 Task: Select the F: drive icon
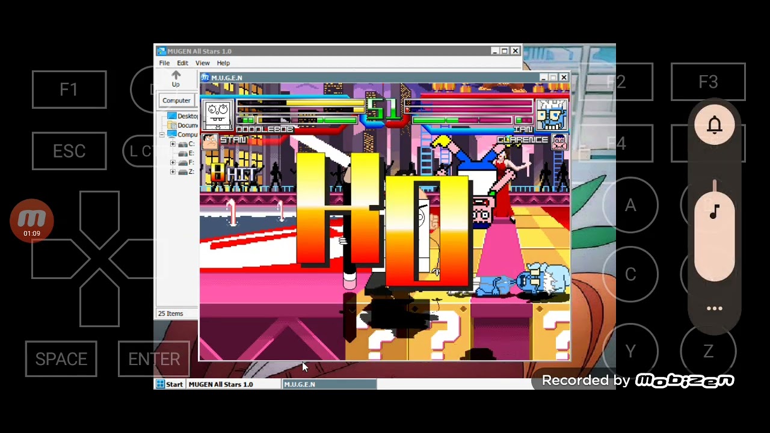pos(183,162)
